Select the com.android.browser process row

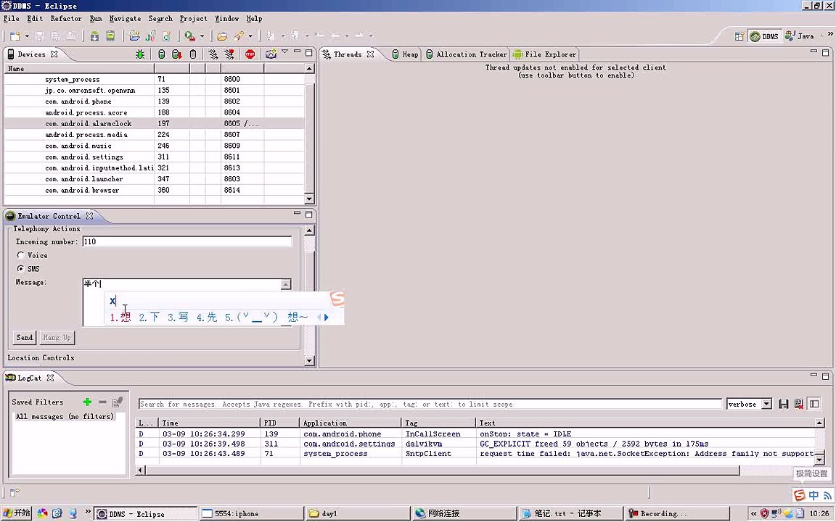point(155,190)
